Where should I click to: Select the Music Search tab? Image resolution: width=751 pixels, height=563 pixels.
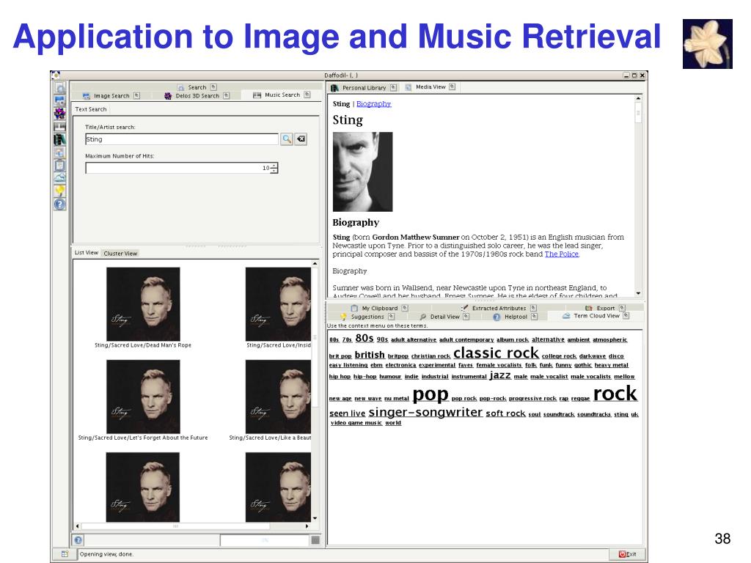click(282, 95)
